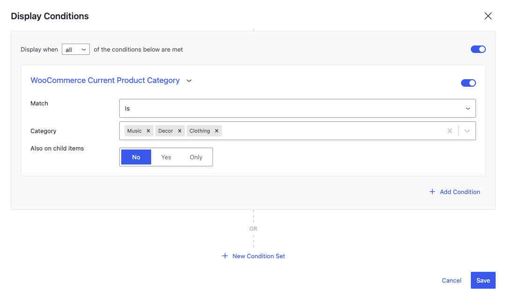Remove the Music category tag
This screenshot has width=505, height=299.
(x=148, y=131)
